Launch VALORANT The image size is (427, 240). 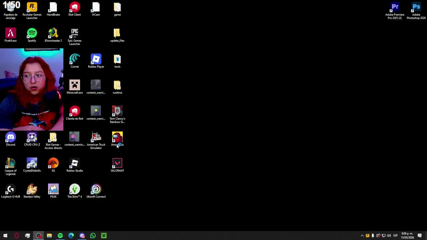[x=117, y=165]
